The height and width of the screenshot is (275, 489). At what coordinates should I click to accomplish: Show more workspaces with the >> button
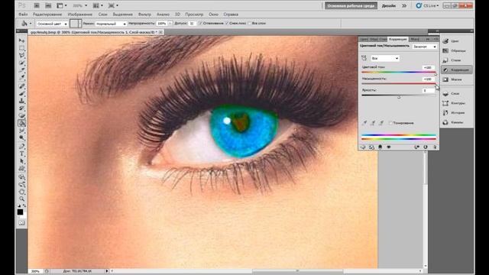pyautogui.click(x=404, y=5)
